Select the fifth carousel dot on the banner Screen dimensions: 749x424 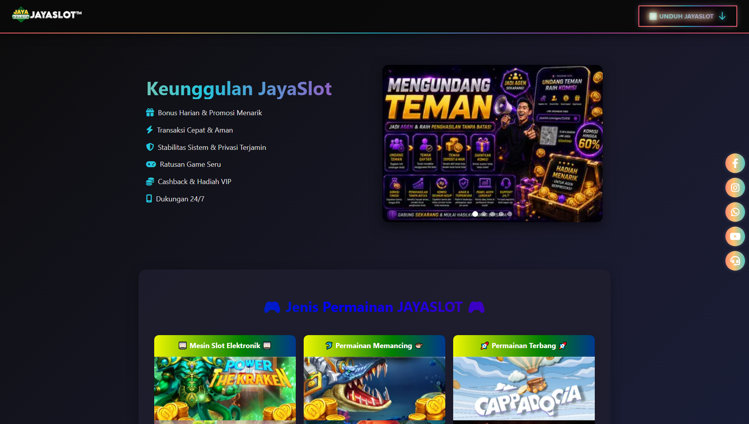510,214
